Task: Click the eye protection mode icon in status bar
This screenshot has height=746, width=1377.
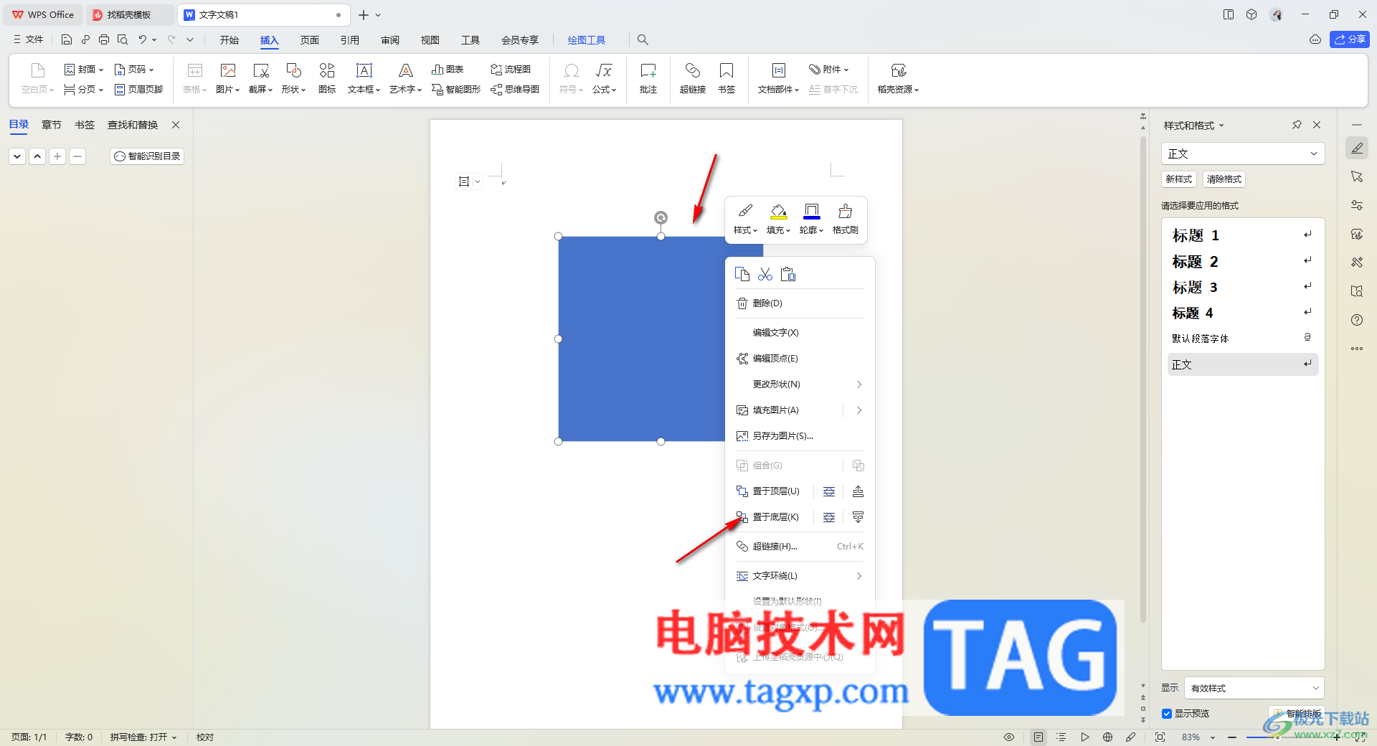Action: click(1009, 737)
